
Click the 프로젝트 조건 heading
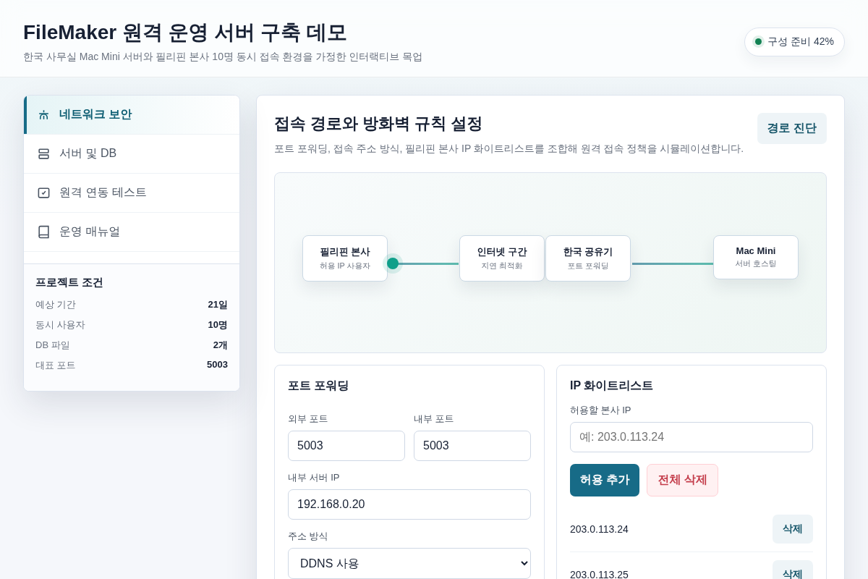point(69,282)
